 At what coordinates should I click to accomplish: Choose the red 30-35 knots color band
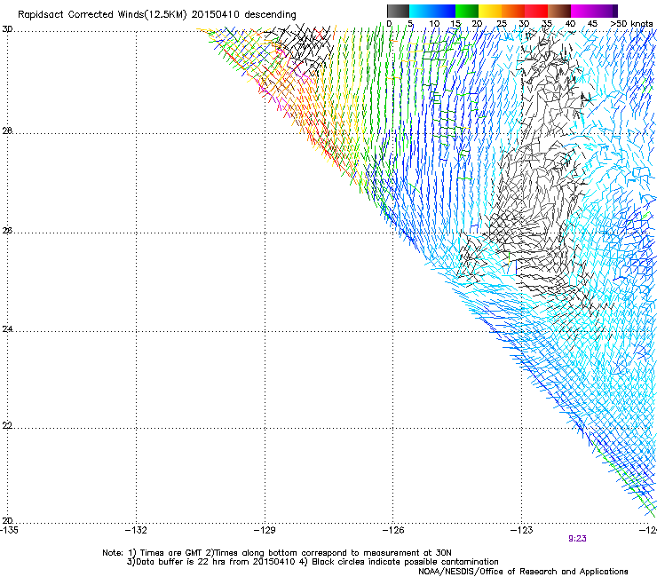click(x=536, y=11)
